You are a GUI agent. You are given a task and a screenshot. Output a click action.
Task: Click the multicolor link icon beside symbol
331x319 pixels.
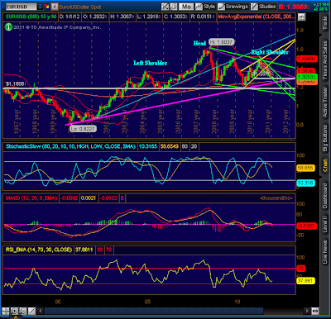[x=47, y=7]
